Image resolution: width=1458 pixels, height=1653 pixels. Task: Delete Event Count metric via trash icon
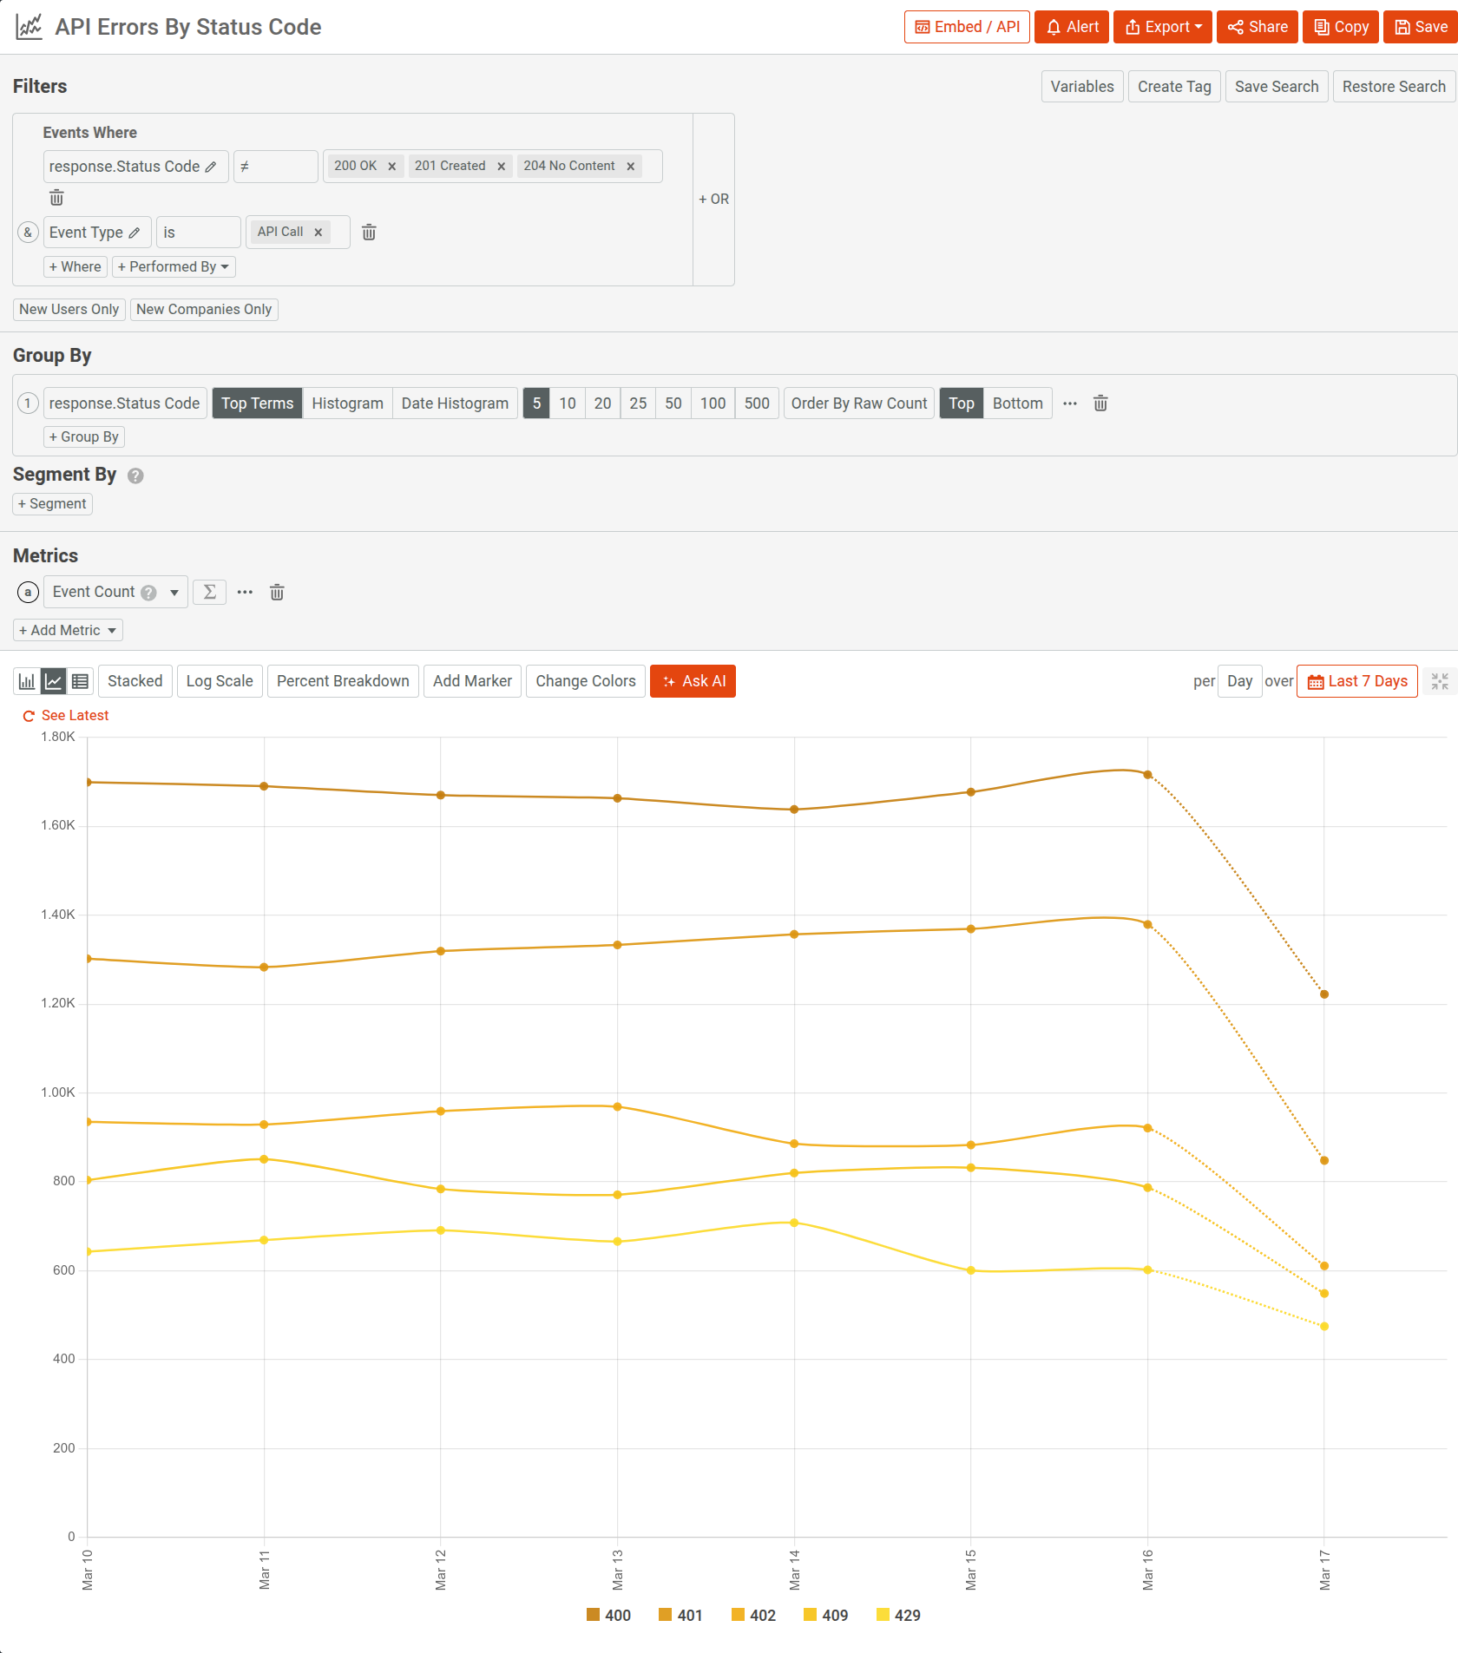click(277, 592)
